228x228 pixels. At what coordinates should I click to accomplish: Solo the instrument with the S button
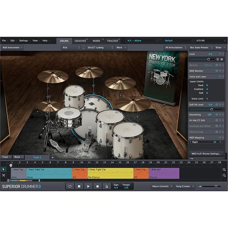tap(218, 59)
